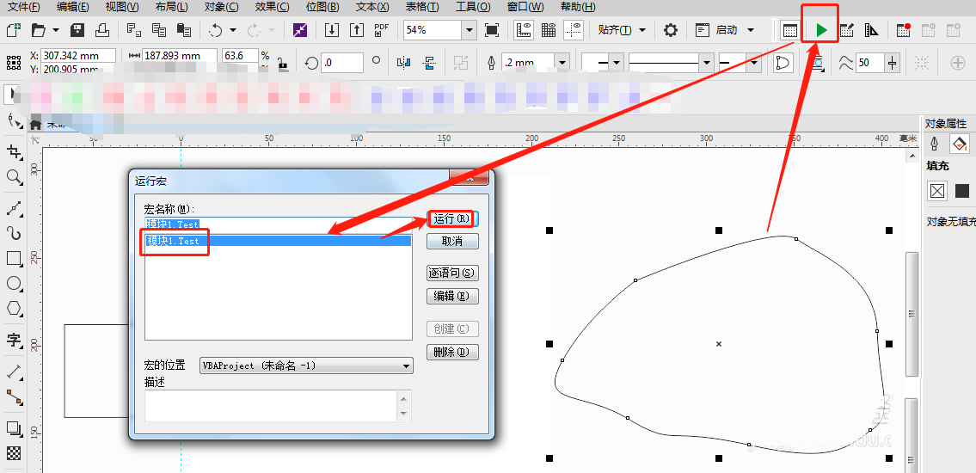Toggle the close curve button
The height and width of the screenshot is (473, 976).
[x=783, y=62]
